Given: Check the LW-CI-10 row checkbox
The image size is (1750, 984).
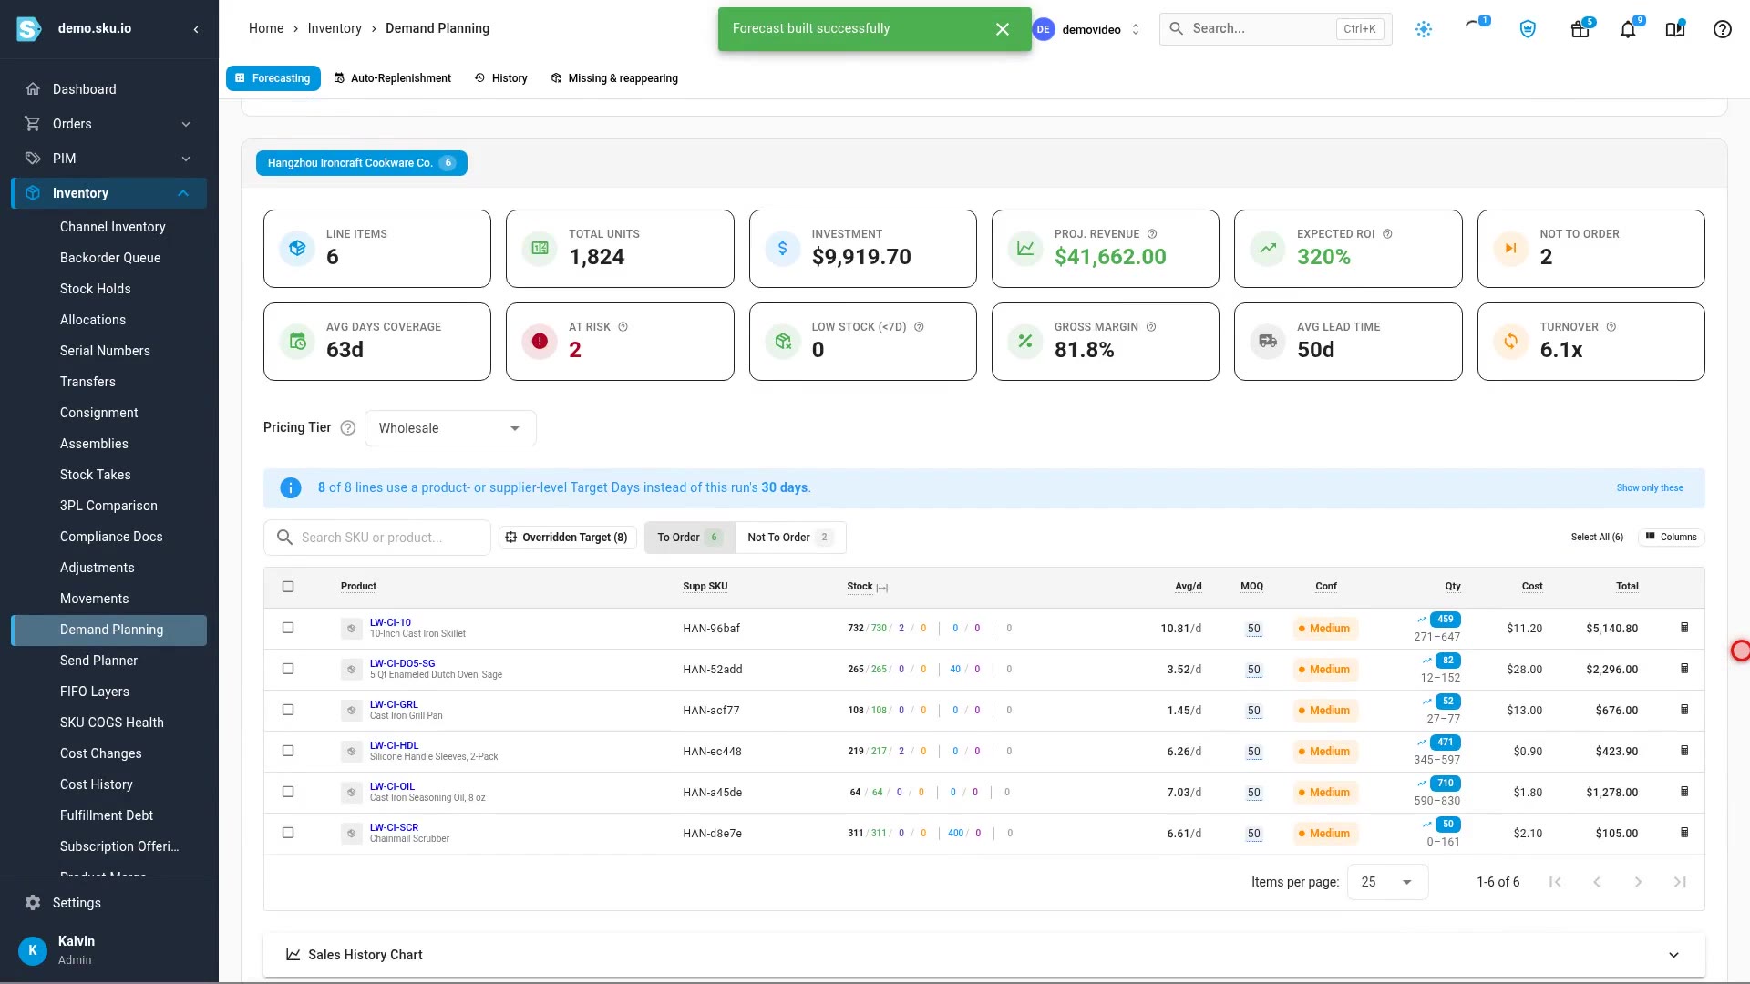Looking at the screenshot, I should tap(288, 628).
